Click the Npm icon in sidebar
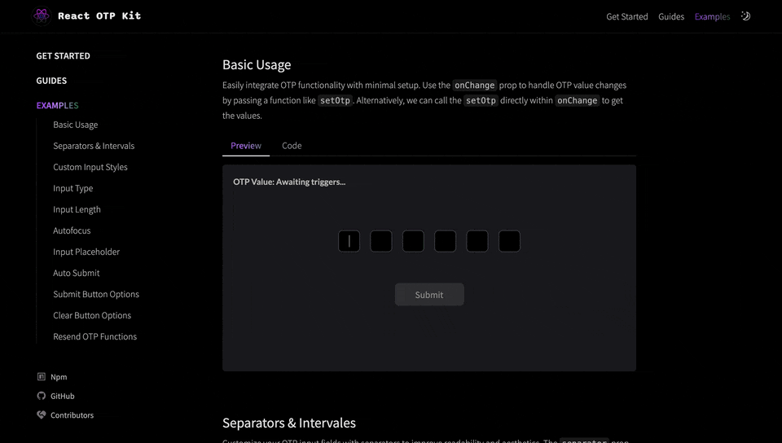The height and width of the screenshot is (443, 782). (42, 377)
